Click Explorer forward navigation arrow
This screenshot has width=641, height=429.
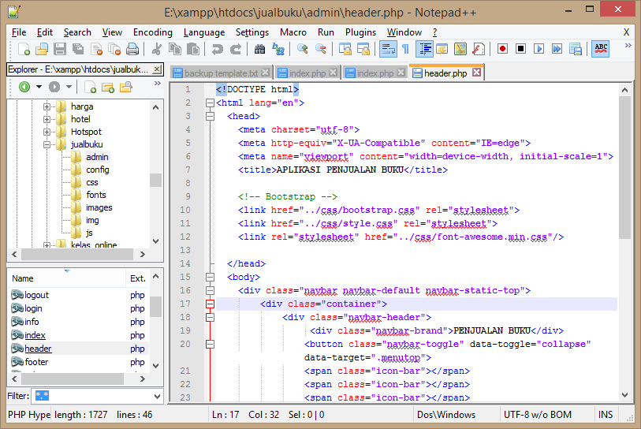pos(54,87)
